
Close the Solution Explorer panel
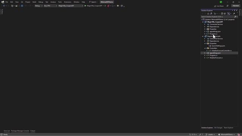tap(237, 11)
